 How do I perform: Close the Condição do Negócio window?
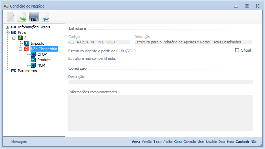[257, 6]
